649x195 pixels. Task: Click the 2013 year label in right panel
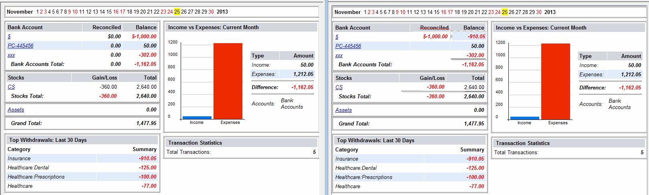coord(550,12)
